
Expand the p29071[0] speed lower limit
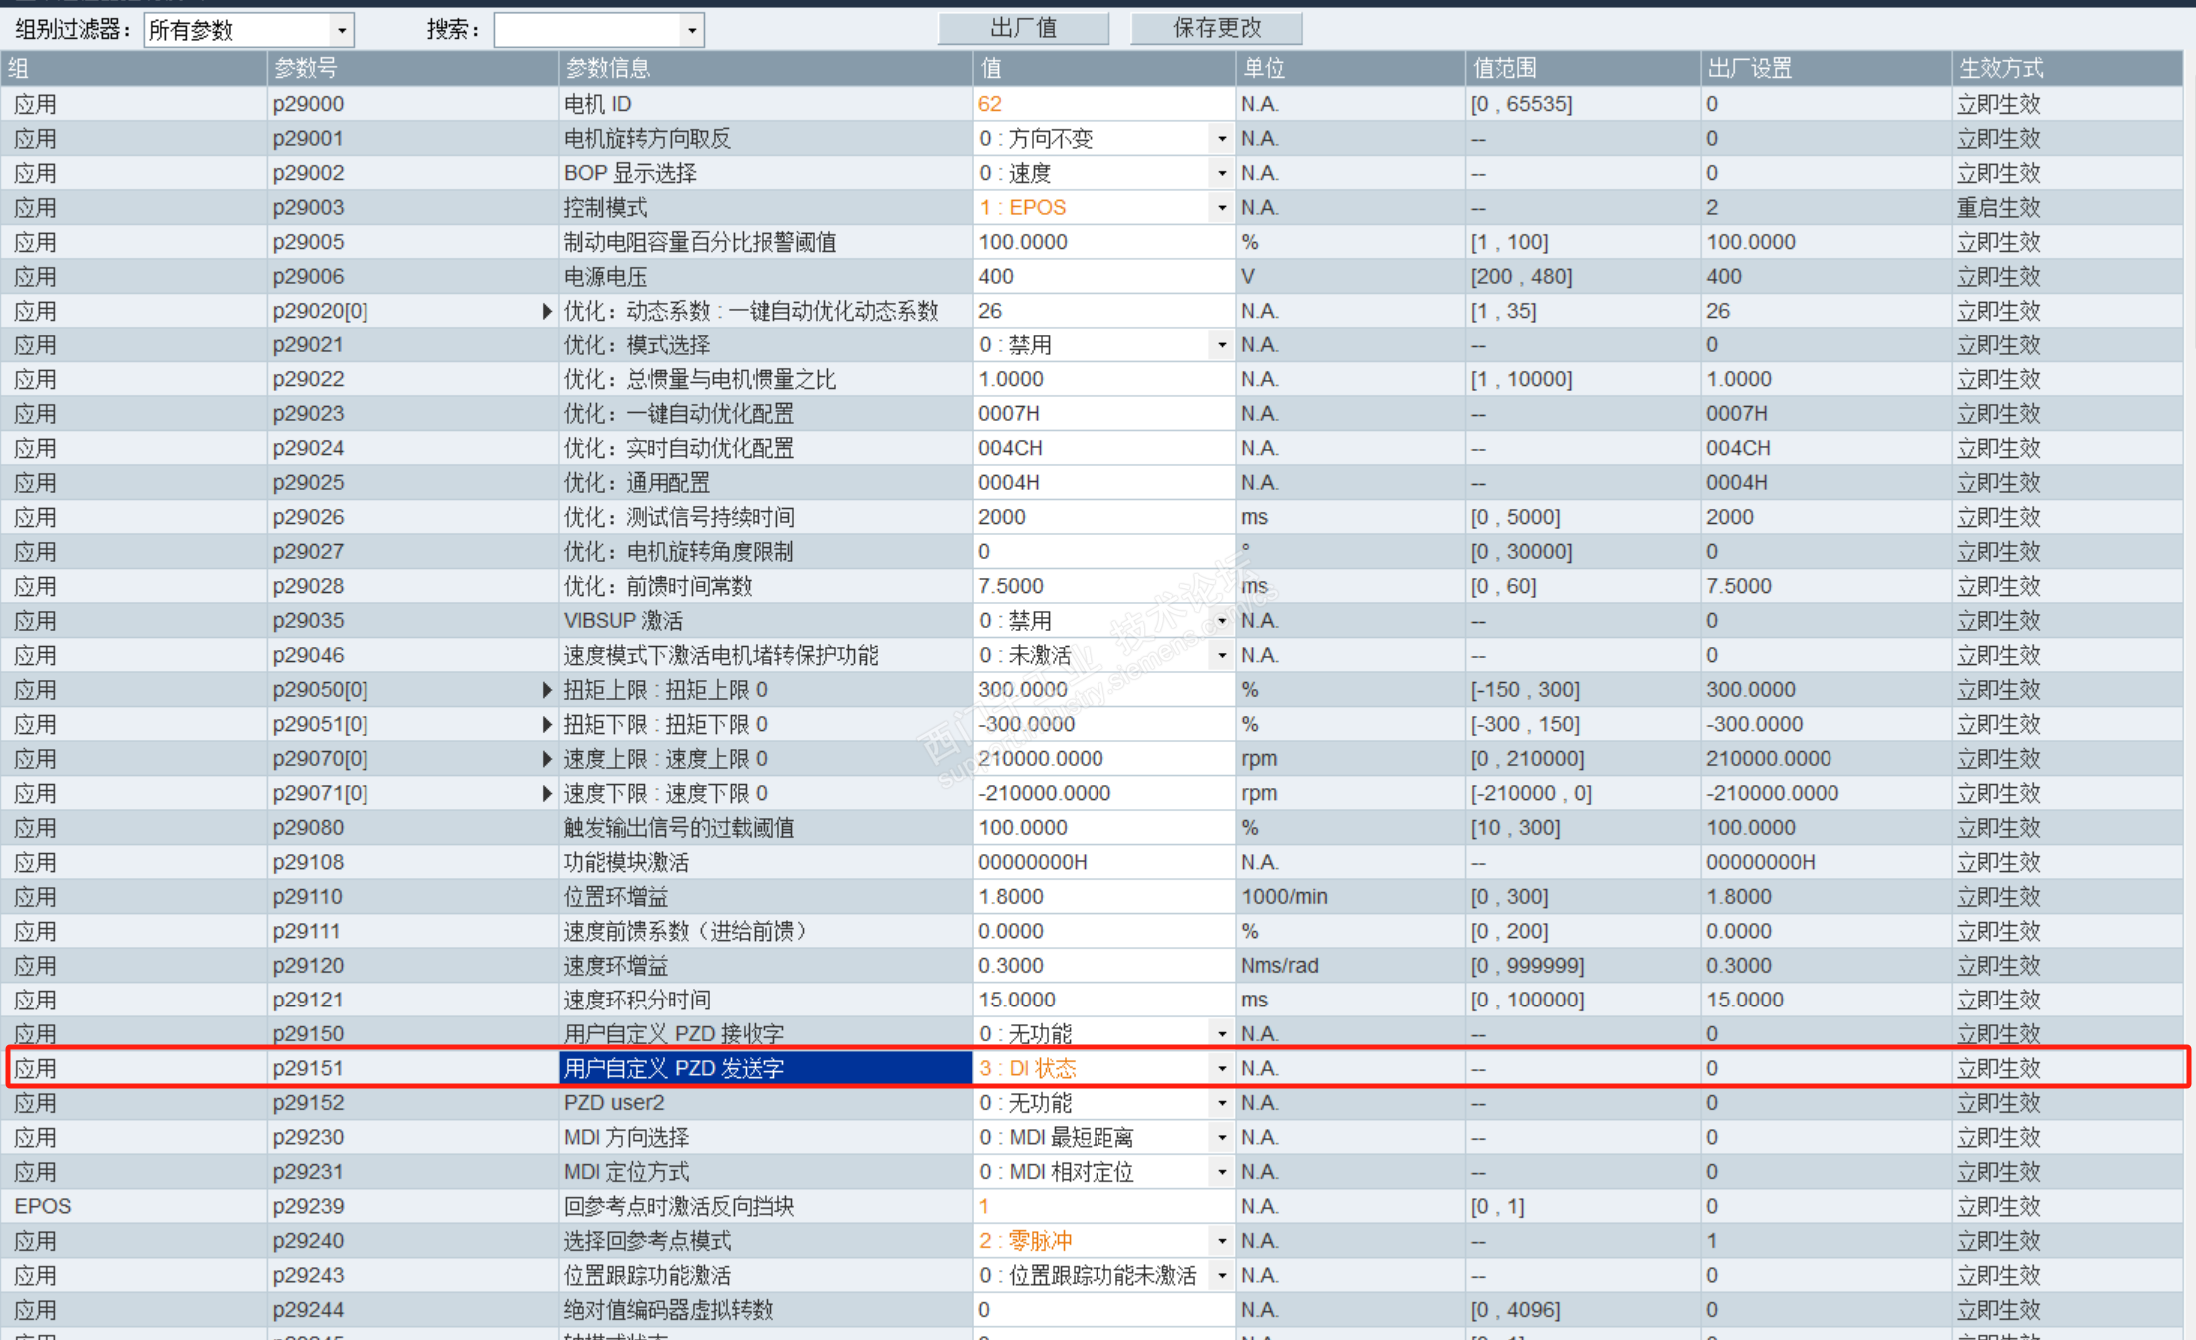point(546,793)
